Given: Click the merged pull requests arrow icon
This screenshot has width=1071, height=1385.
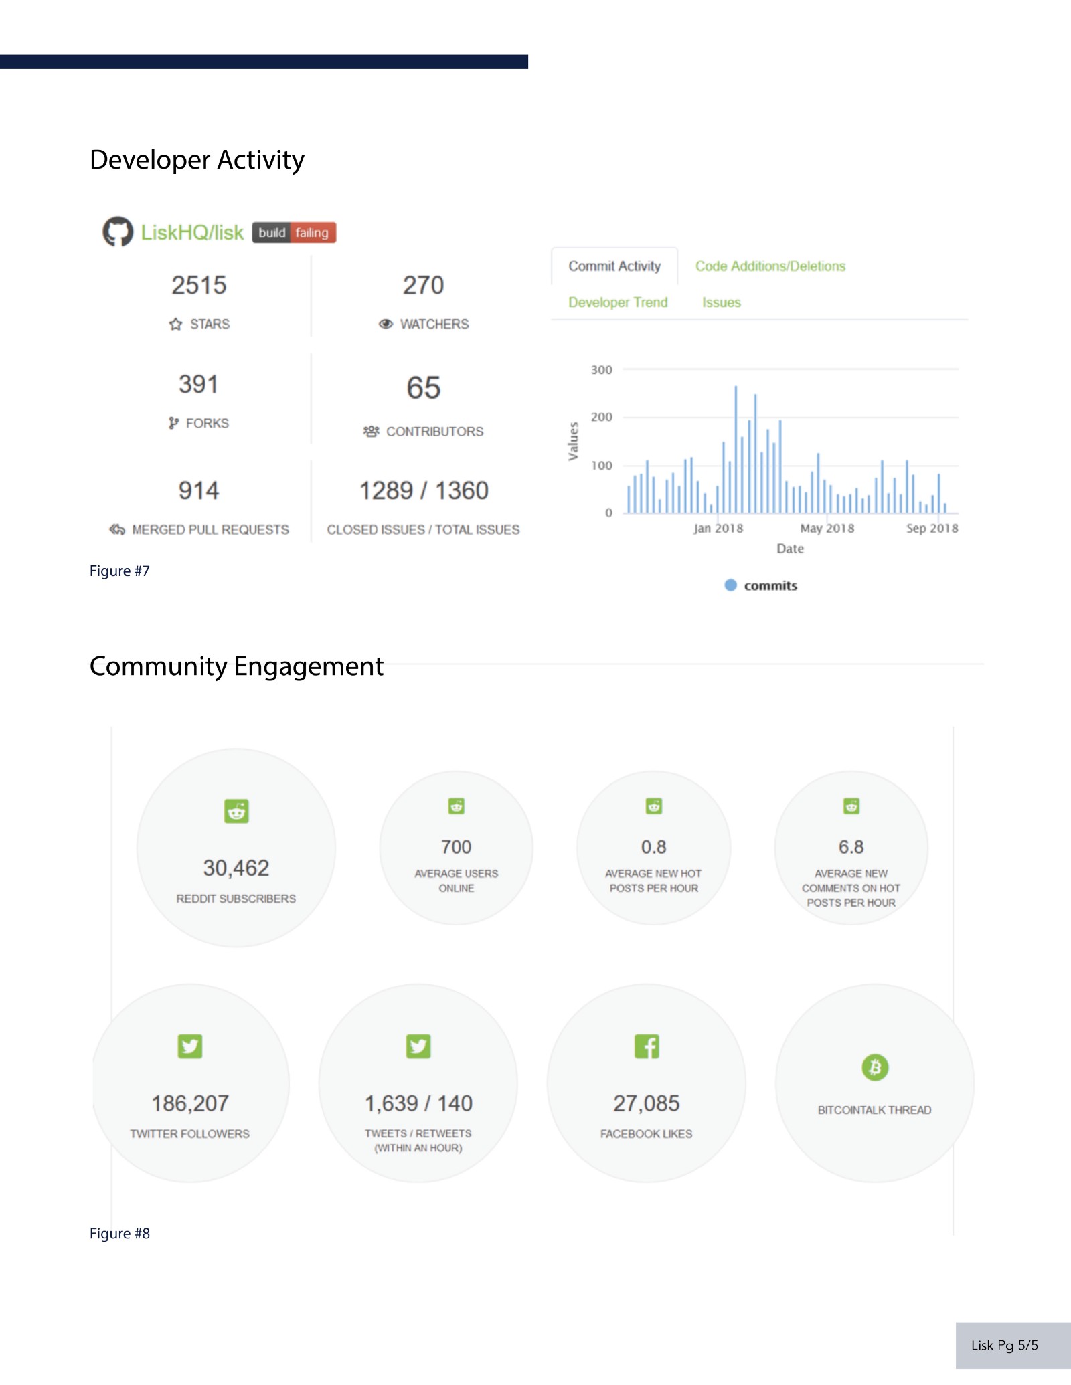Looking at the screenshot, I should tap(116, 529).
